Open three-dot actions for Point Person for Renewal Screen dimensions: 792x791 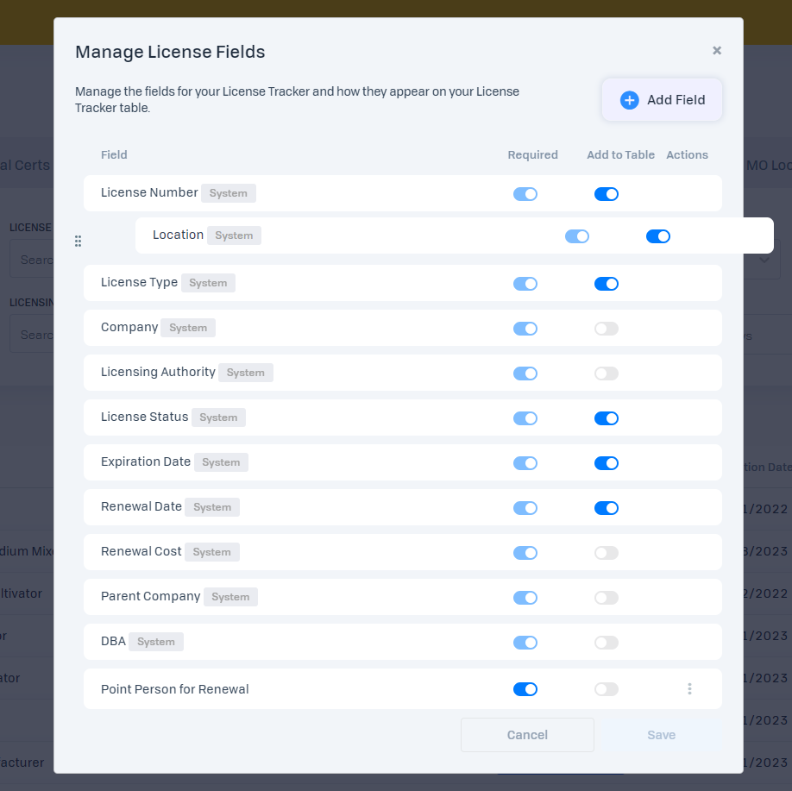pos(689,689)
